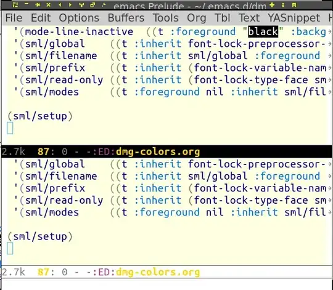Open the YASnippet menu

click(294, 18)
